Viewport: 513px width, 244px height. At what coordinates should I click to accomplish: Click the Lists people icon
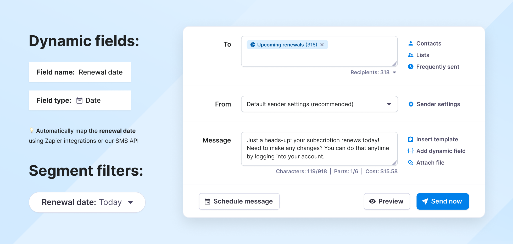coord(411,55)
